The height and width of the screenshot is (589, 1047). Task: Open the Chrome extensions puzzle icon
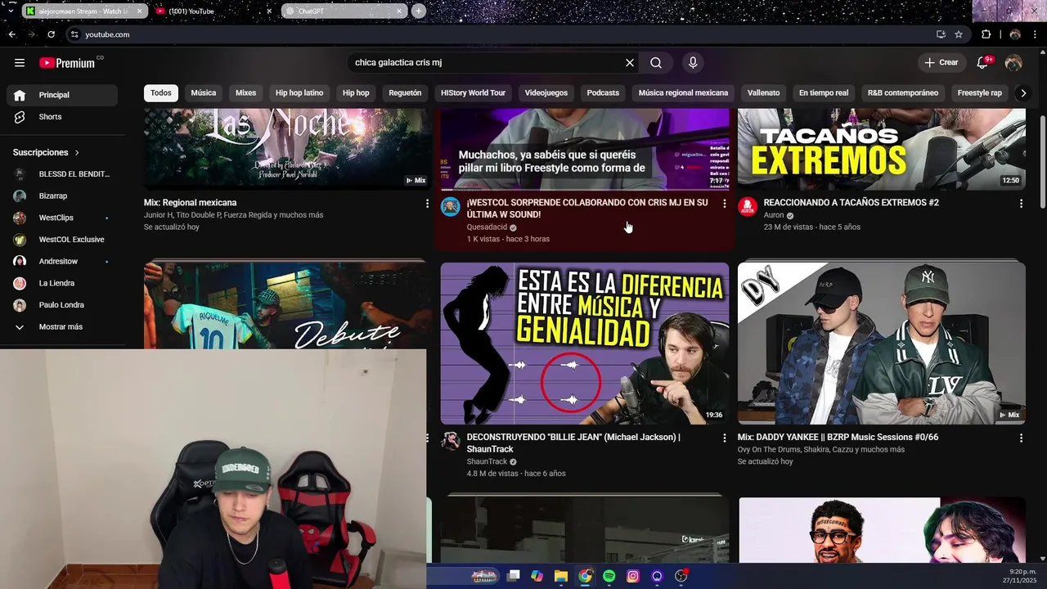[986, 34]
